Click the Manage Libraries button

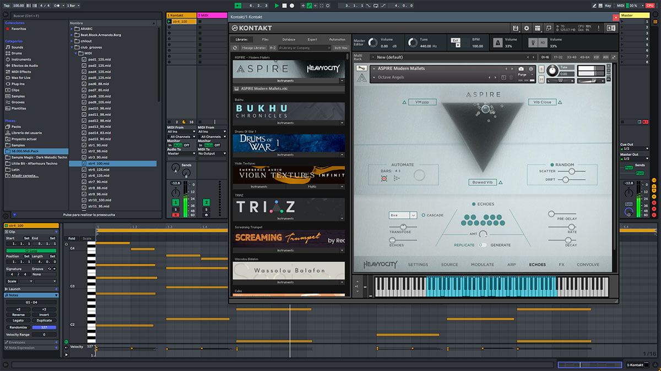(254, 48)
